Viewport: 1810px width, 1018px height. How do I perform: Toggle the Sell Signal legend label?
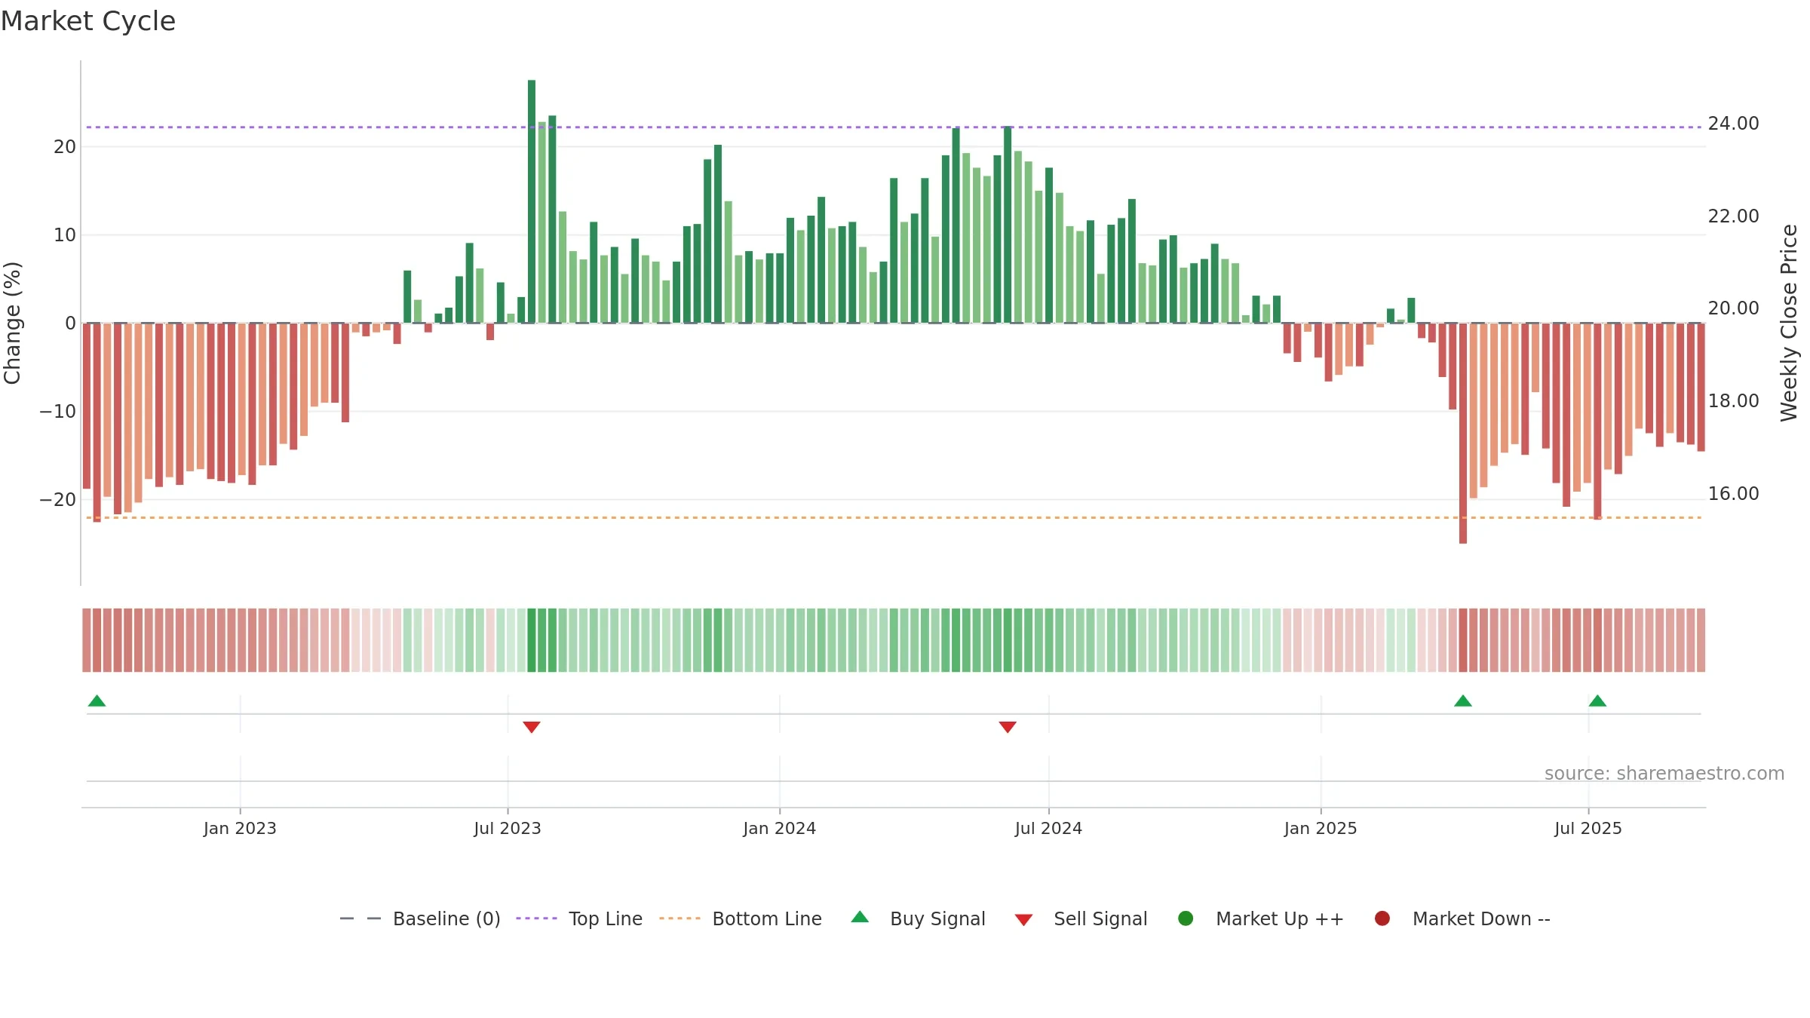1100,918
